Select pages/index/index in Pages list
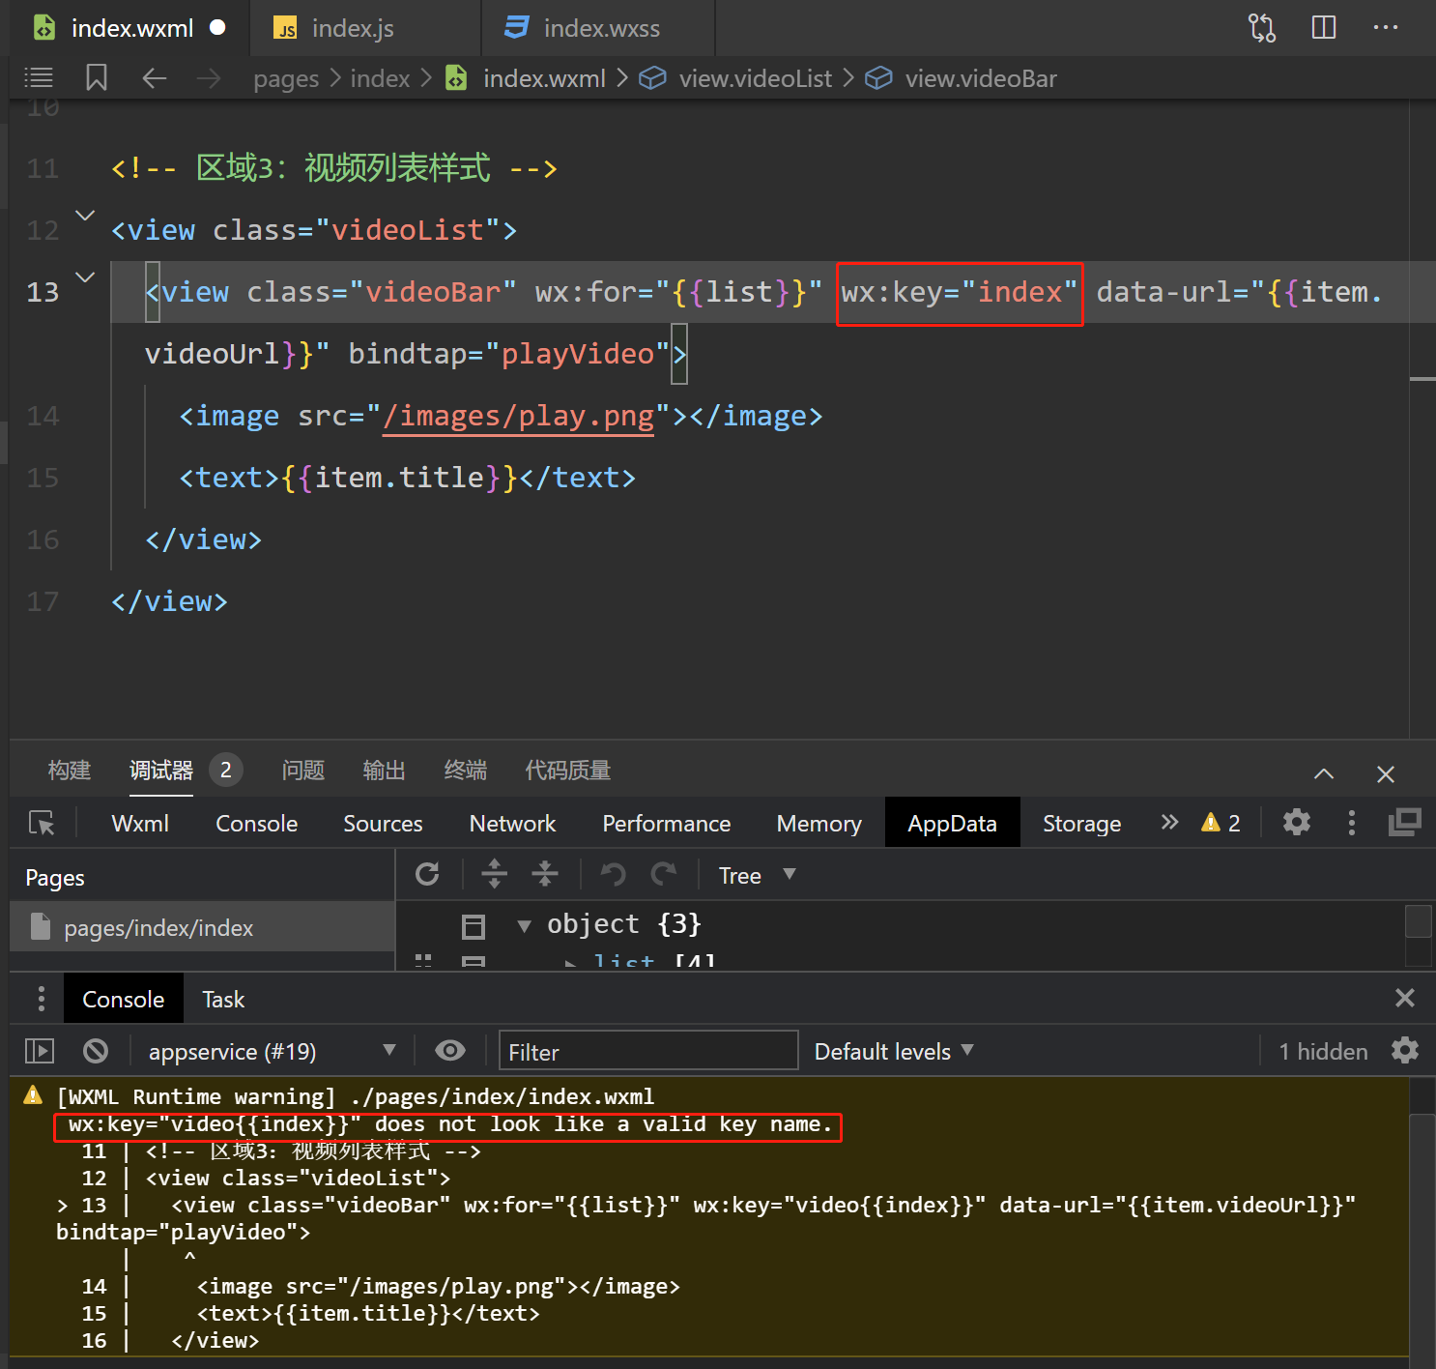The image size is (1436, 1369). coord(158,928)
